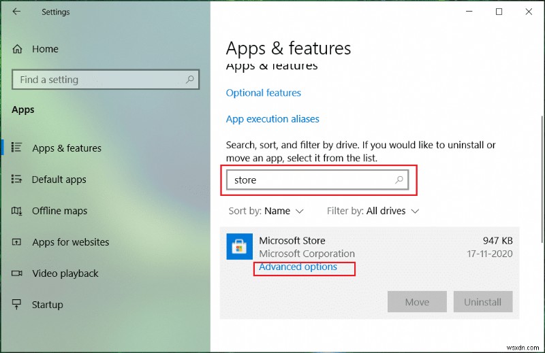The height and width of the screenshot is (353, 545).
Task: Open Advanced options for Microsoft Store
Action: (298, 267)
